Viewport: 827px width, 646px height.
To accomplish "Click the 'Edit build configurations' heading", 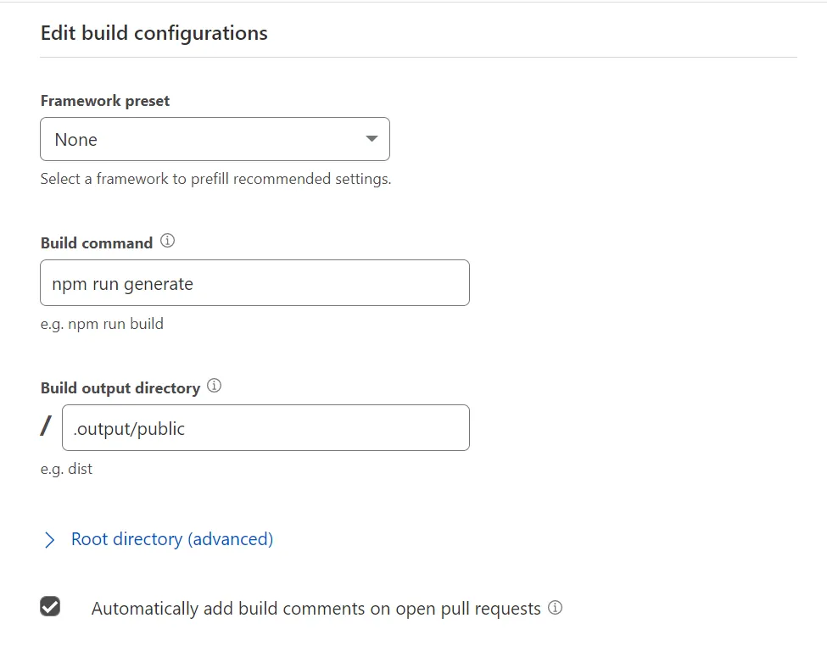I will tap(154, 33).
